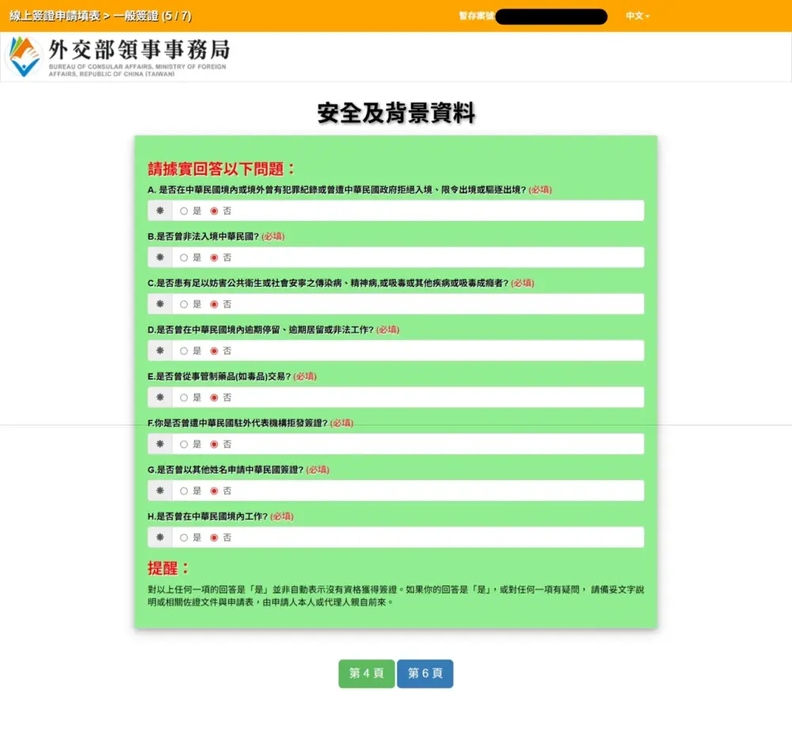Image resolution: width=792 pixels, height=732 pixels.
Task: Click the required-field asterisk icon beside question A
Action: 159,211
